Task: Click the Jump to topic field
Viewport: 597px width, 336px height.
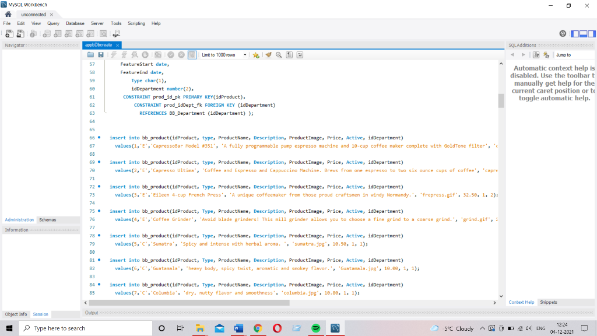Action: (x=574, y=55)
